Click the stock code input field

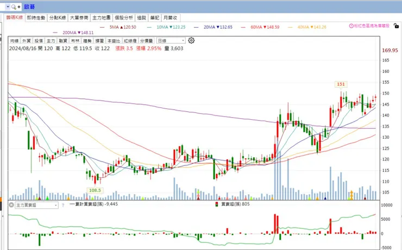click(3, 7)
